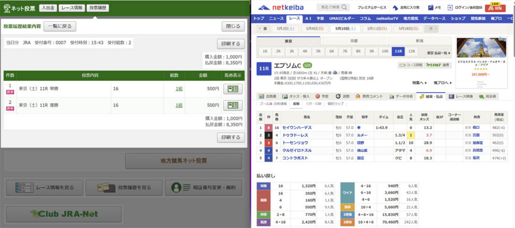Image resolution: width=515 pixels, height=228 pixels.
Task: Open the 予想 target icon tab
Action: [x=322, y=97]
